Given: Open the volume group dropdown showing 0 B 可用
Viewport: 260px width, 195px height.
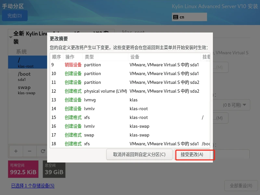Looking at the screenshot, I should coord(232,105).
